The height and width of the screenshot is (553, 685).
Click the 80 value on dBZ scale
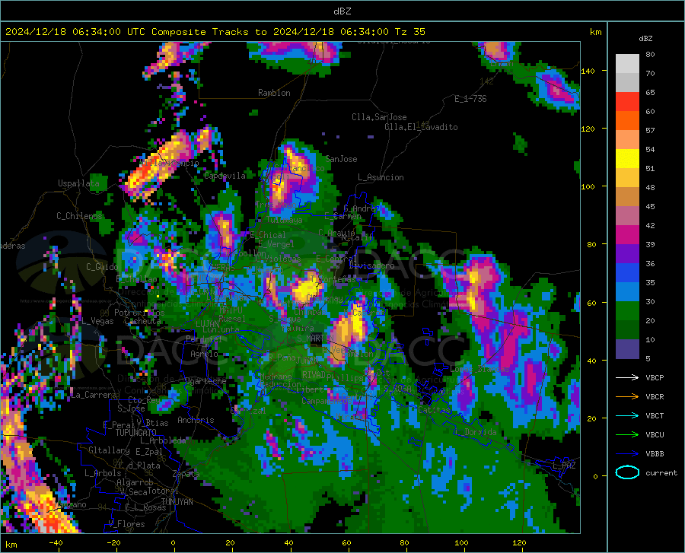tap(650, 54)
